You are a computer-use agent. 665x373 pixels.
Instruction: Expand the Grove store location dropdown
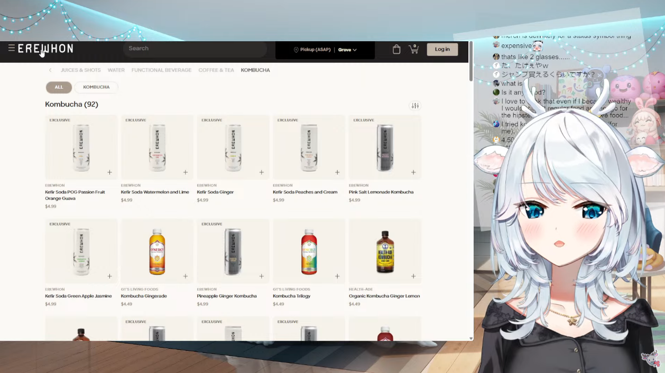[347, 50]
